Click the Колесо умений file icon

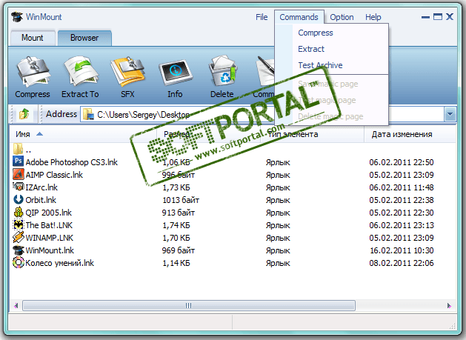coord(18,262)
